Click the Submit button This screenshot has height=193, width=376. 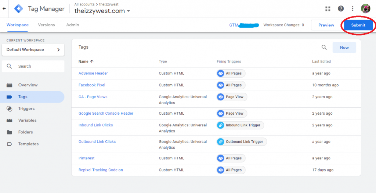click(358, 25)
